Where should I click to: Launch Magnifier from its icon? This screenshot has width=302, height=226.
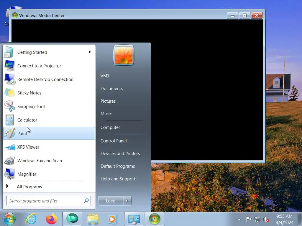click(x=10, y=174)
